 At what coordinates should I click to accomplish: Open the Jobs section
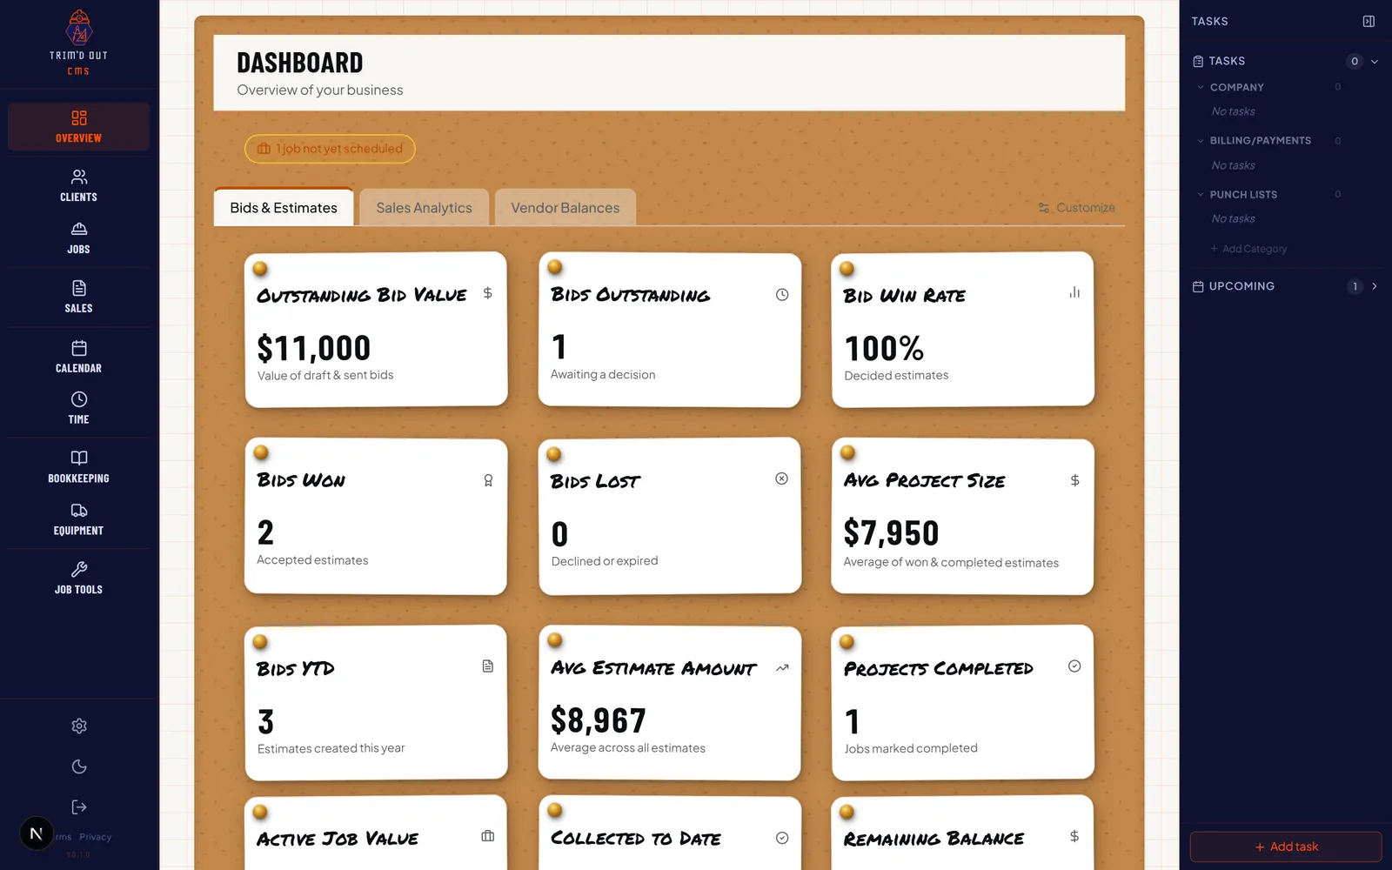pos(78,238)
